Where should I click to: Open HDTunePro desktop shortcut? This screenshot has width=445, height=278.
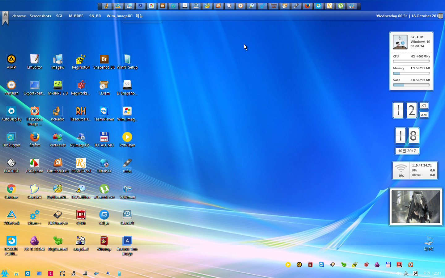point(58,217)
